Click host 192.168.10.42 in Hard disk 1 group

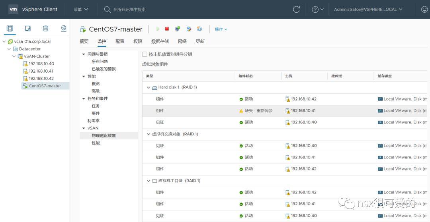click(x=303, y=99)
